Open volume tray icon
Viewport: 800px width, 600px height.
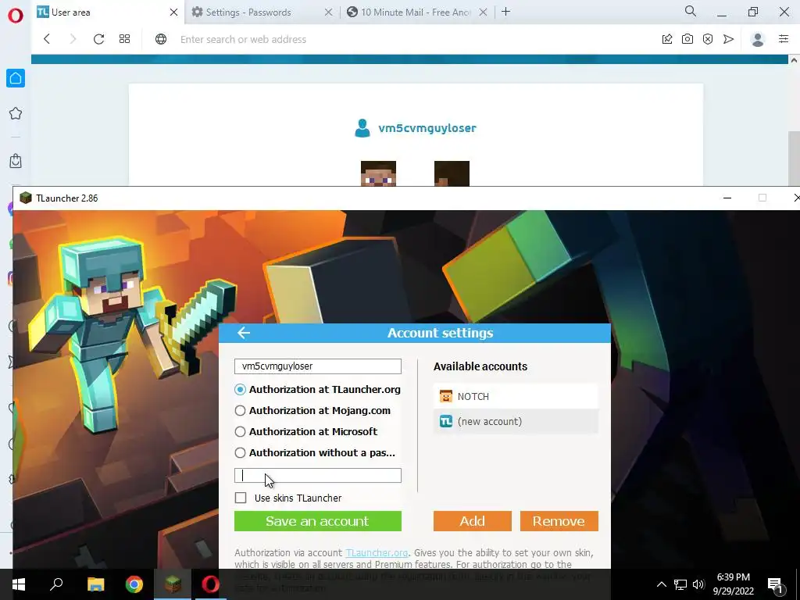(698, 584)
